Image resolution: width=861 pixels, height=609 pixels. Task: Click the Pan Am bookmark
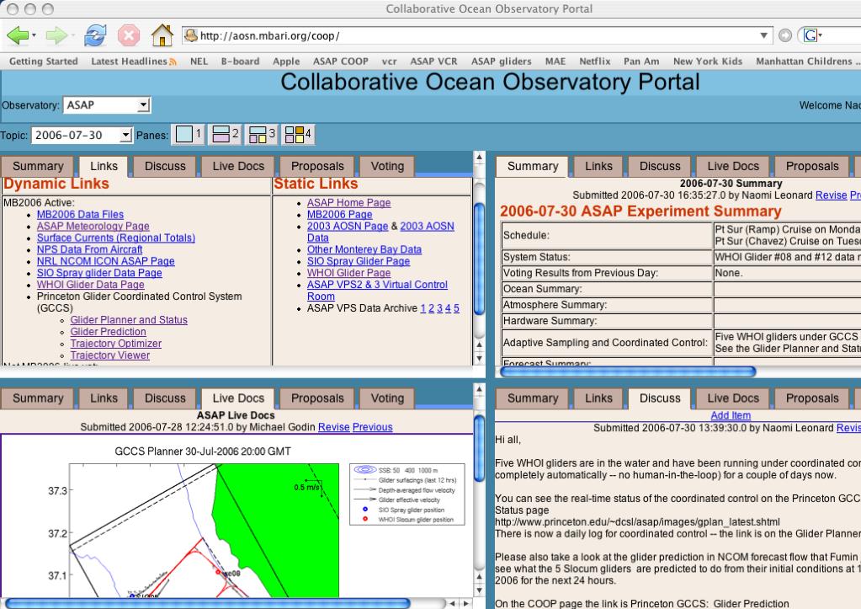[641, 61]
